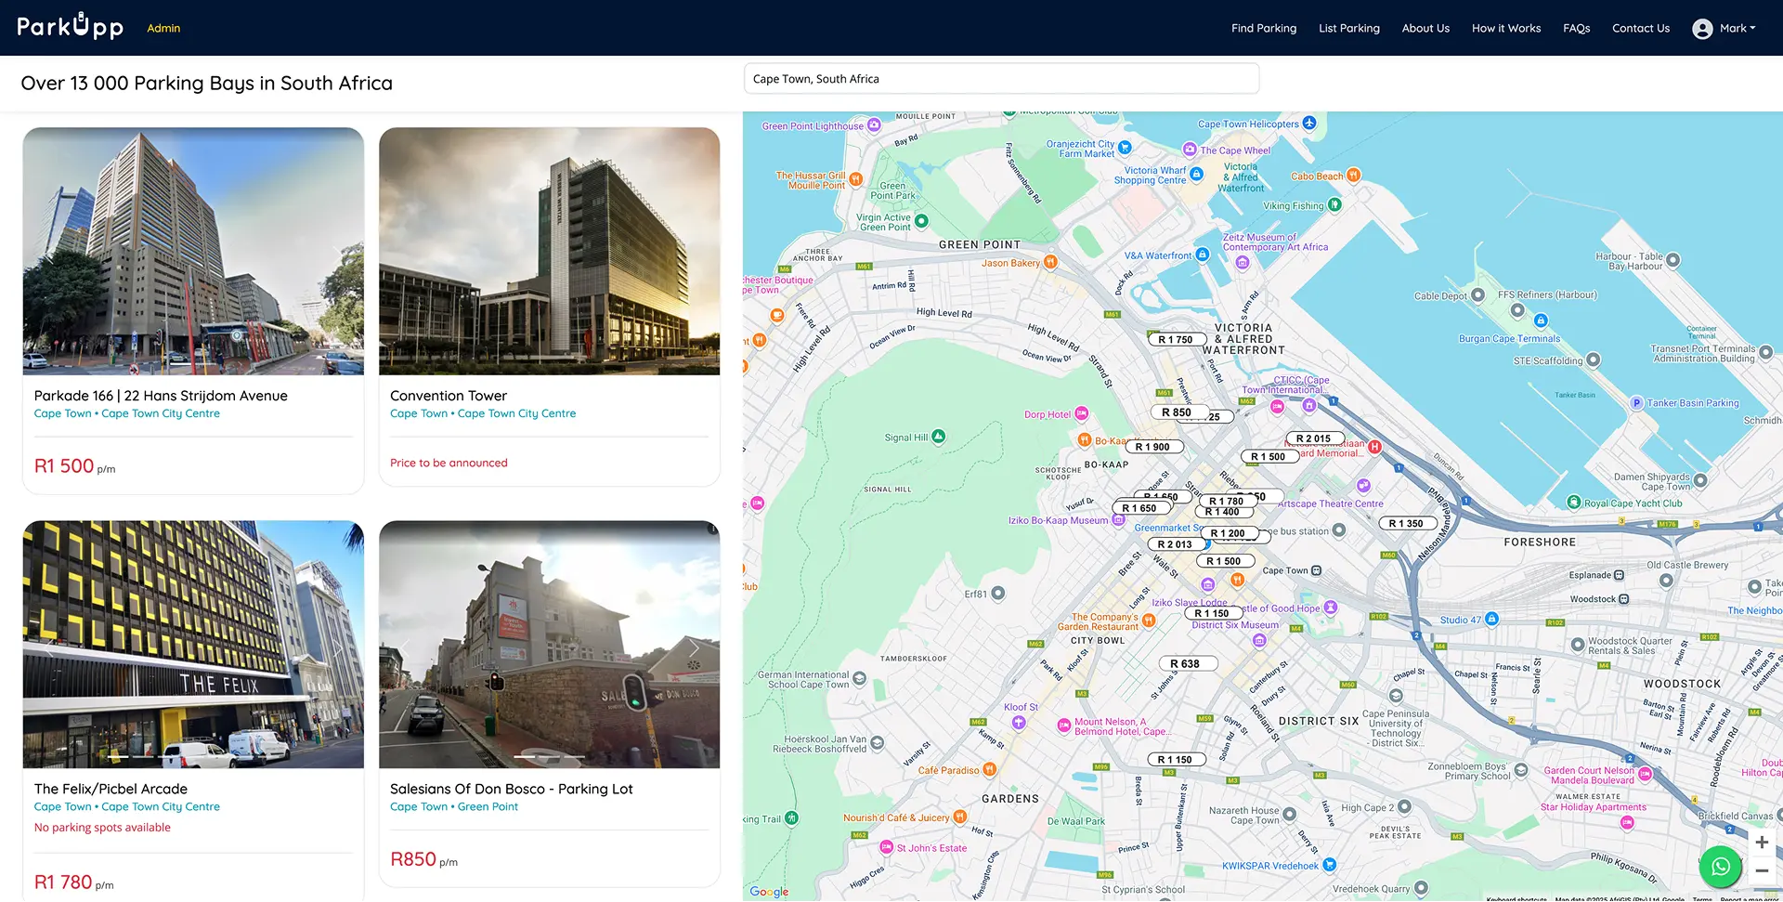Open the Find Parking menu item

[1263, 28]
